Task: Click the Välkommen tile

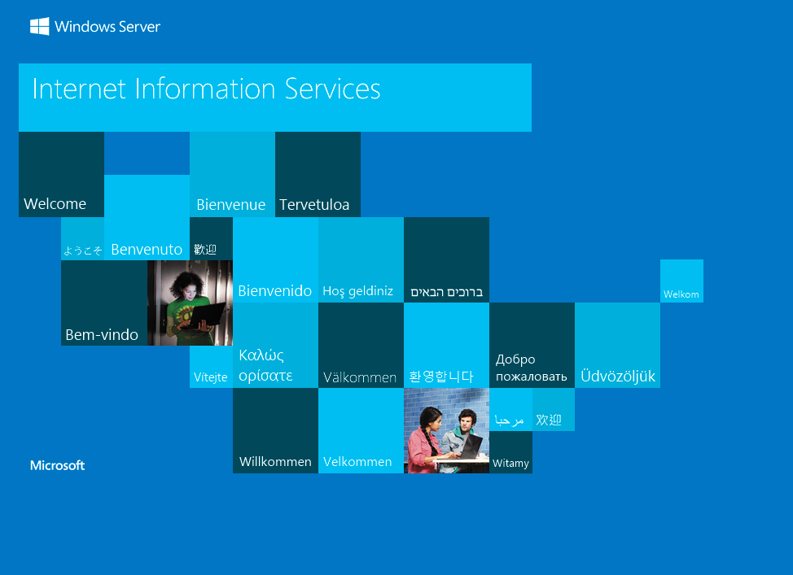Action: coord(361,346)
